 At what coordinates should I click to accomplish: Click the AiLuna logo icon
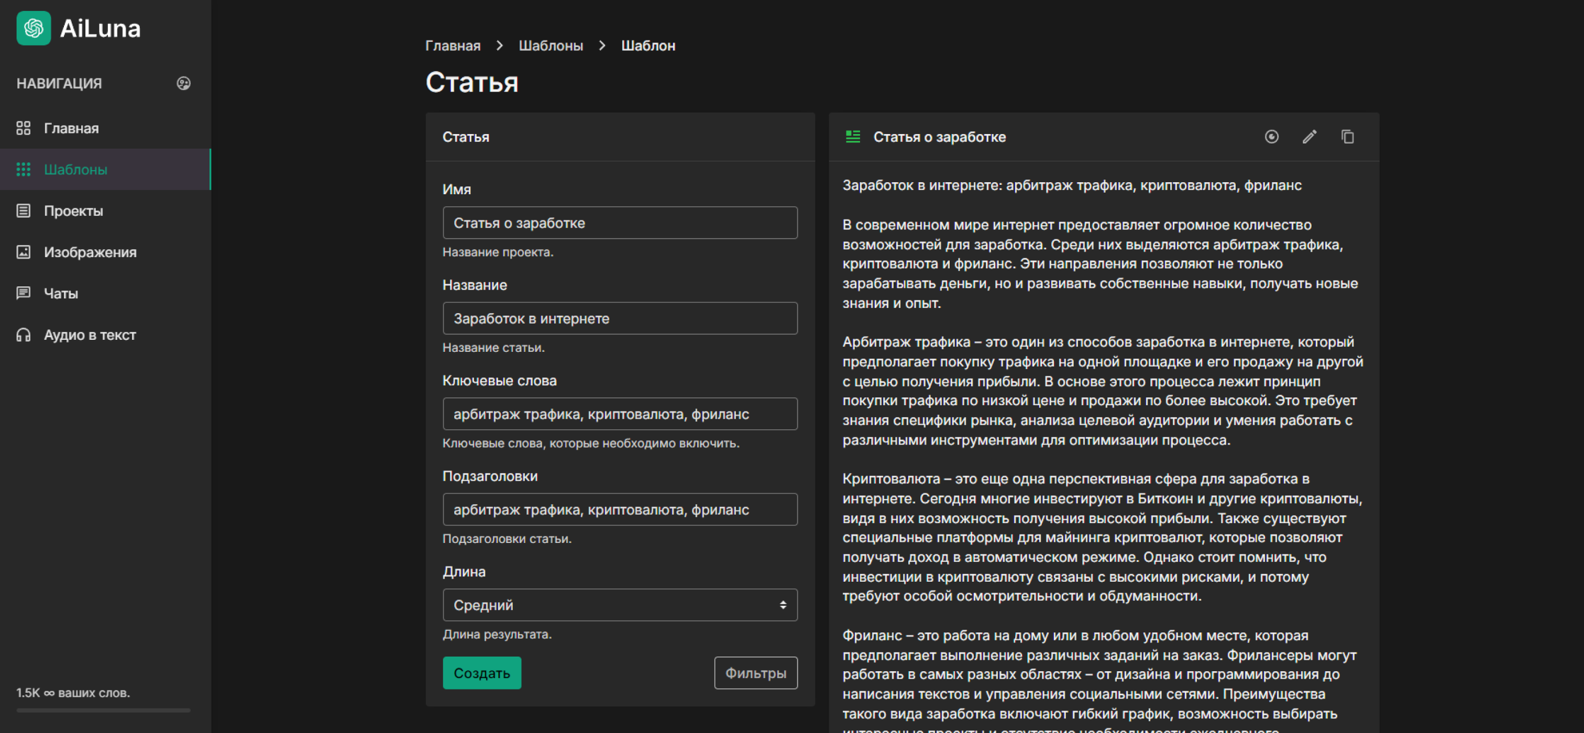[34, 28]
